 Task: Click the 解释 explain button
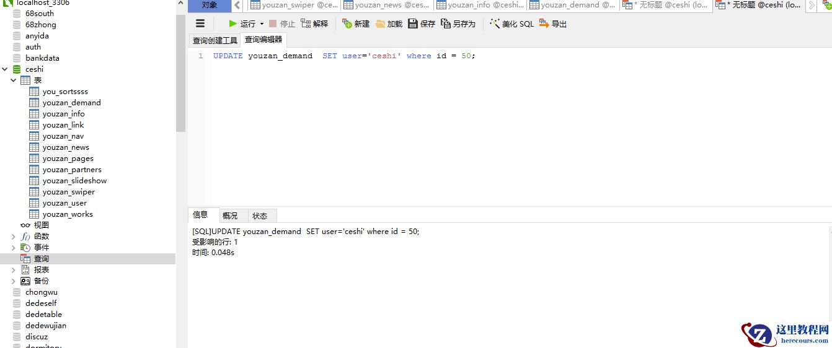(314, 24)
